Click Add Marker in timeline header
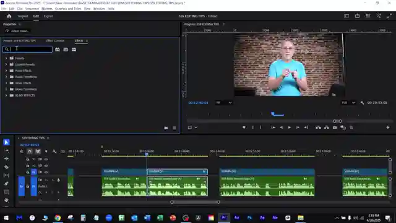396x223 pixels. coord(46,151)
